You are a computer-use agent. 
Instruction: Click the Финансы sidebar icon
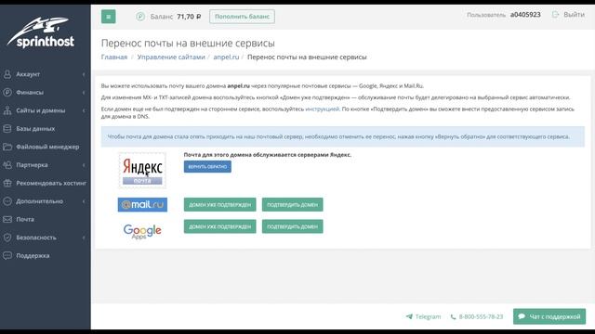pos(7,93)
